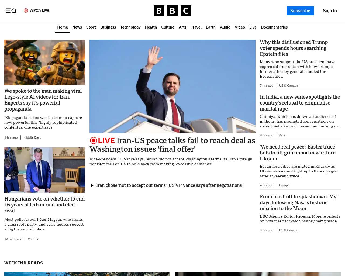The height and width of the screenshot is (276, 345).
Task: Switch to the Technology section
Action: pos(130,27)
